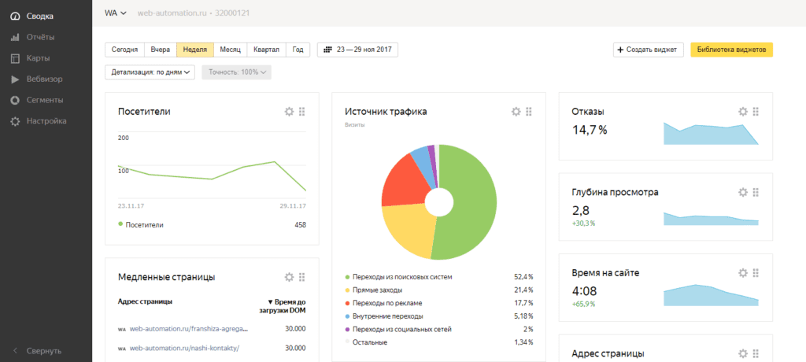The image size is (806, 362).
Task: Click the plus icon on Создать виджет
Action: (x=620, y=50)
